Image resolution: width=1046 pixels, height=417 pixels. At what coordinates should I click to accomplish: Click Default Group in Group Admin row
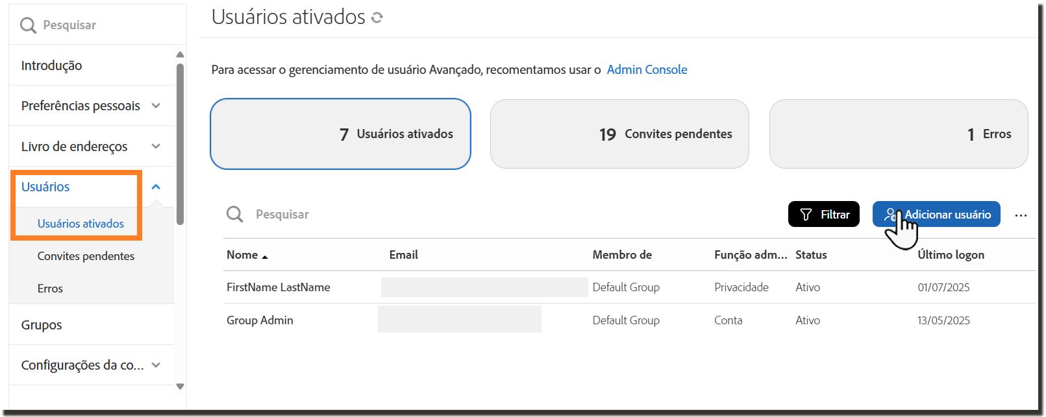[x=626, y=320]
